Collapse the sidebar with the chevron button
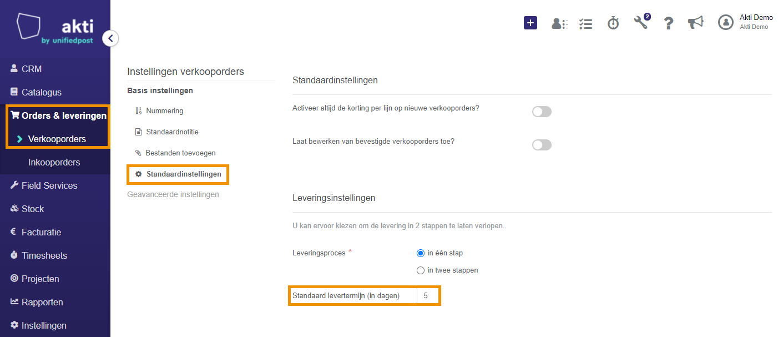Image resolution: width=778 pixels, height=337 pixels. (110, 38)
